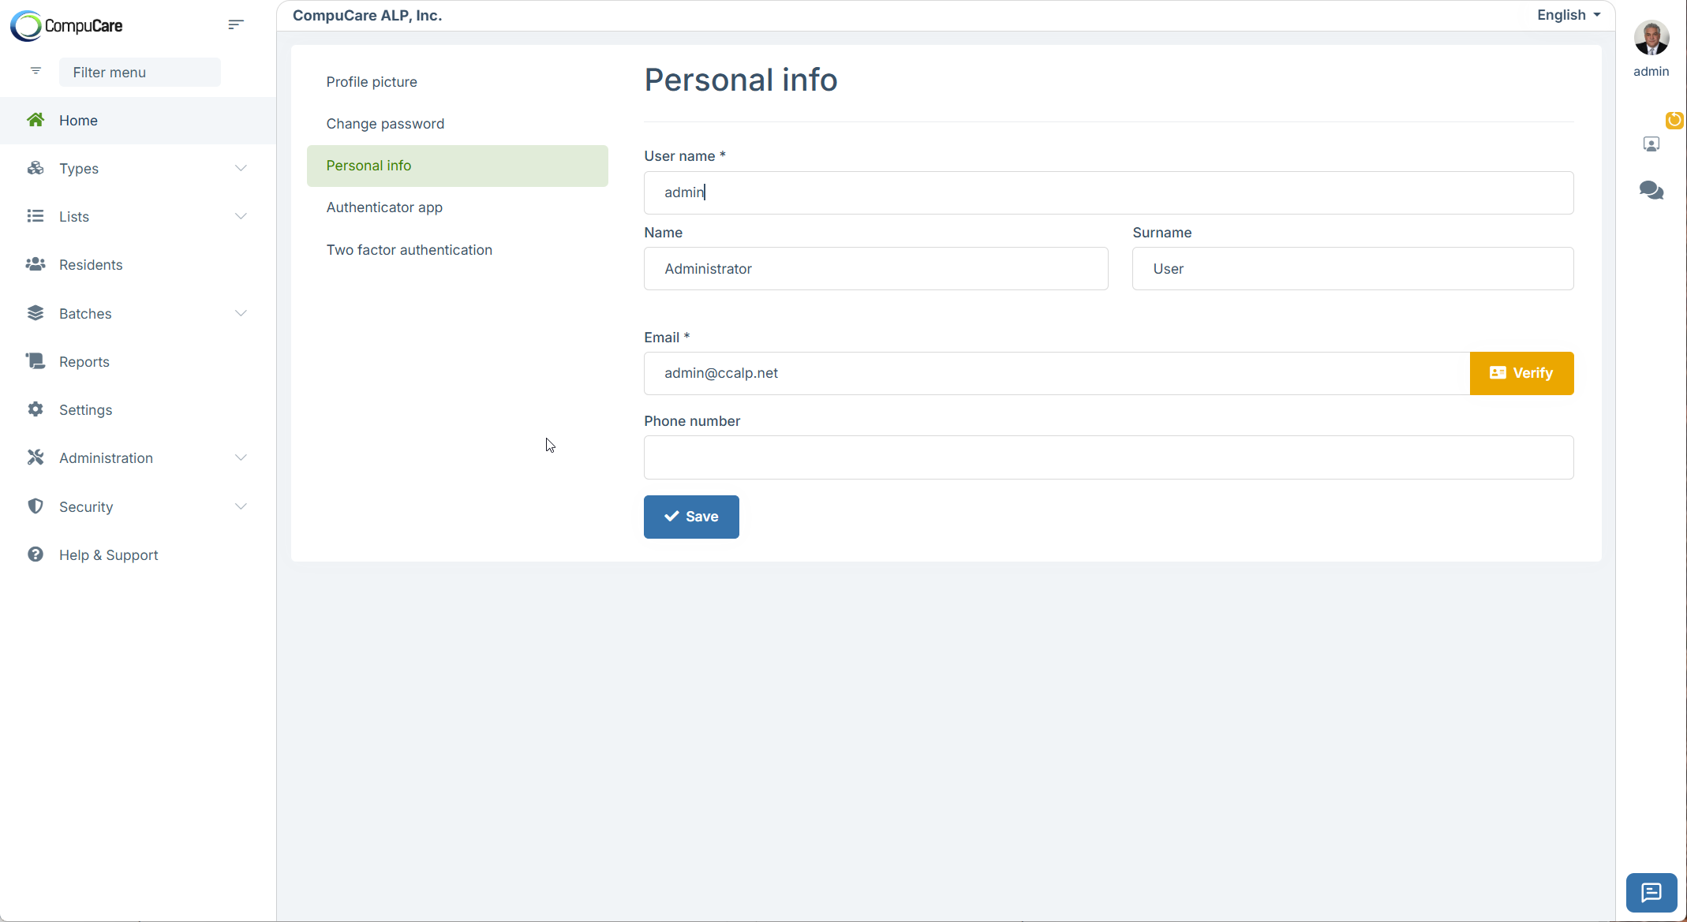Screen dimensions: 1687x922
Task: Click the Help & Support question icon
Action: click(x=36, y=554)
